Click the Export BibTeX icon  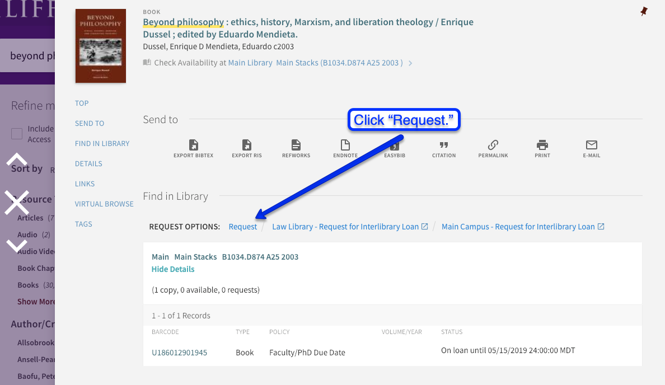[193, 145]
